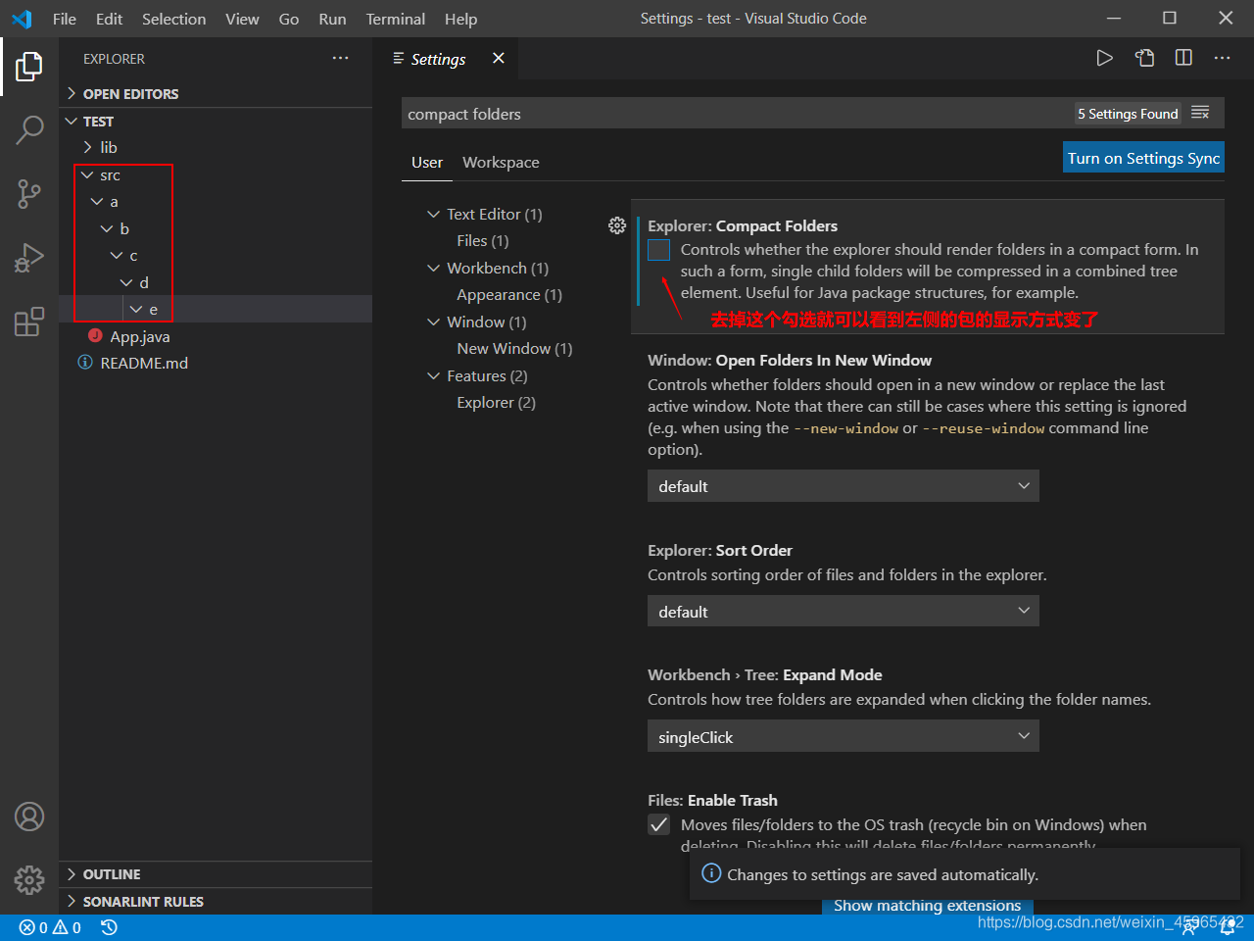The image size is (1254, 941).
Task: Click Show matching extensions button
Action: tap(927, 906)
